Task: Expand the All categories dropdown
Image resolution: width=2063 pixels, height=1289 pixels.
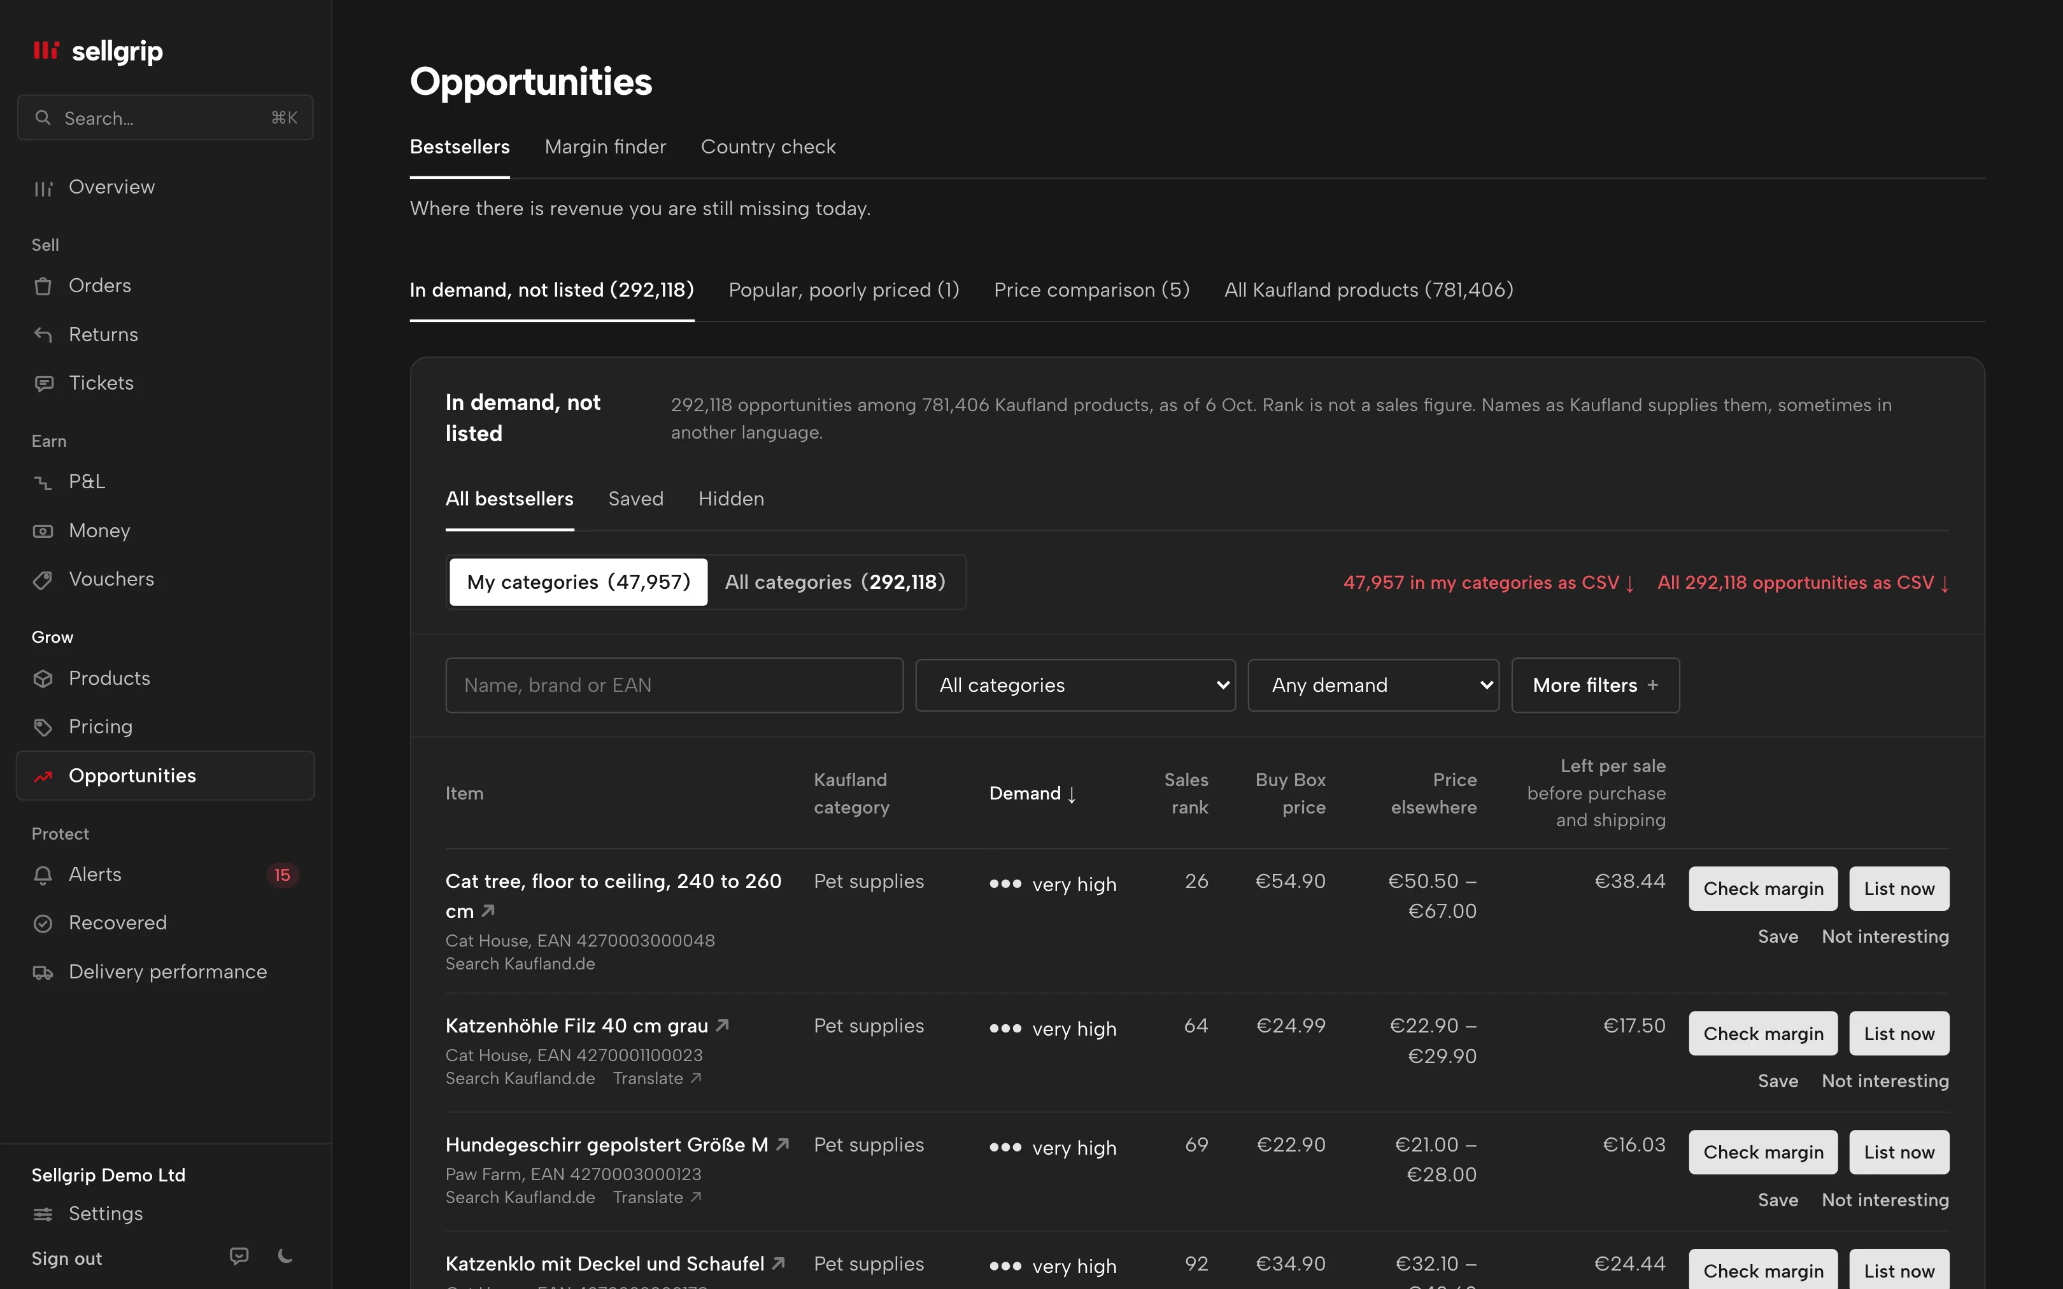Action: point(1076,686)
